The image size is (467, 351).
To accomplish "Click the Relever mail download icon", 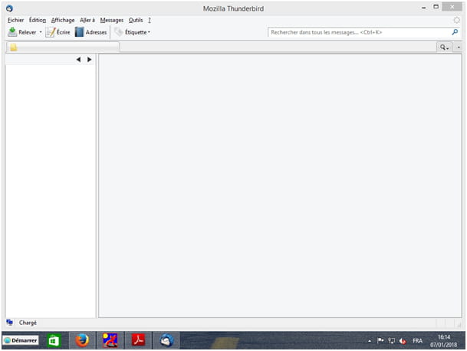I will pyautogui.click(x=12, y=32).
